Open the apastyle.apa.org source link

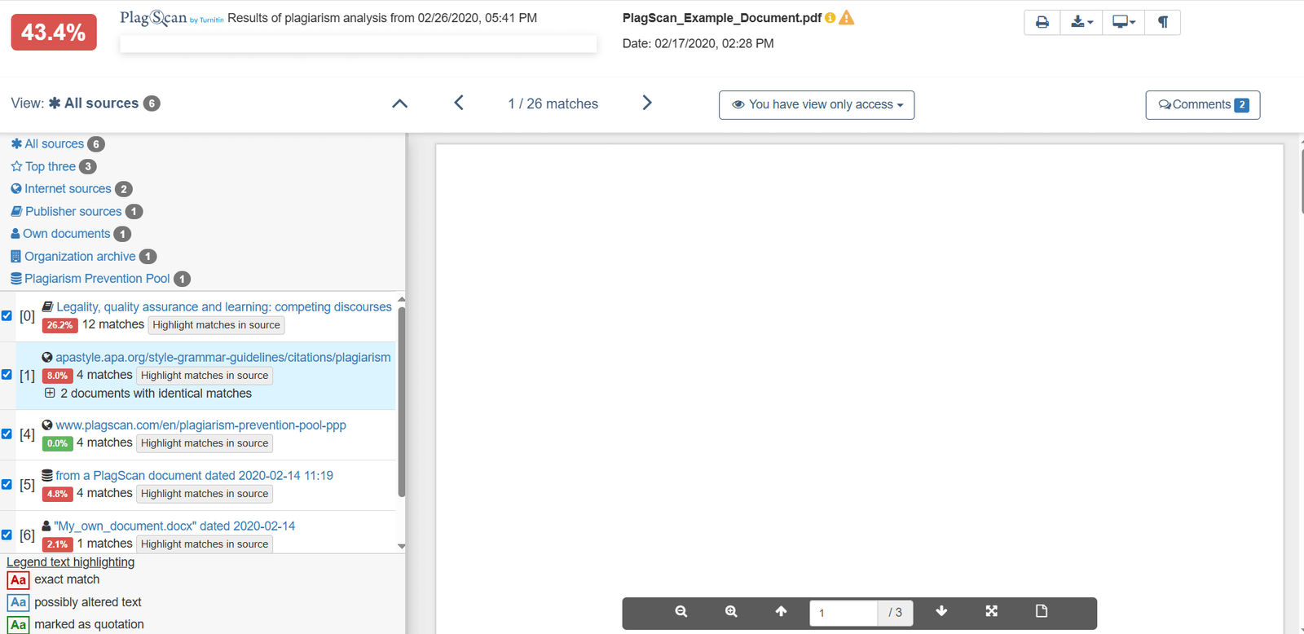coord(222,357)
